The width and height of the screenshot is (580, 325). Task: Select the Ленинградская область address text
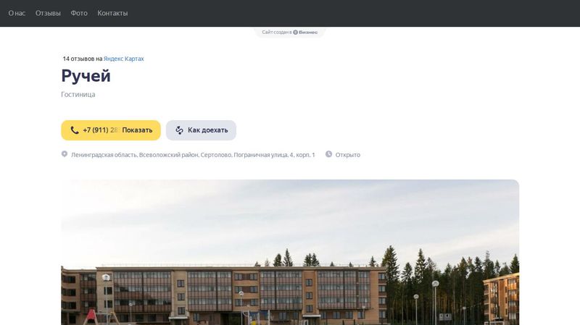[x=193, y=155]
